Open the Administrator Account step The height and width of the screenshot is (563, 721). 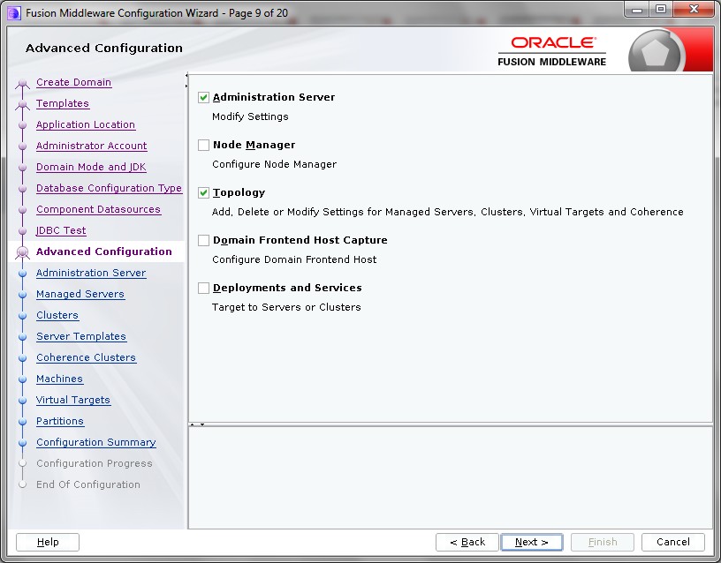point(92,146)
